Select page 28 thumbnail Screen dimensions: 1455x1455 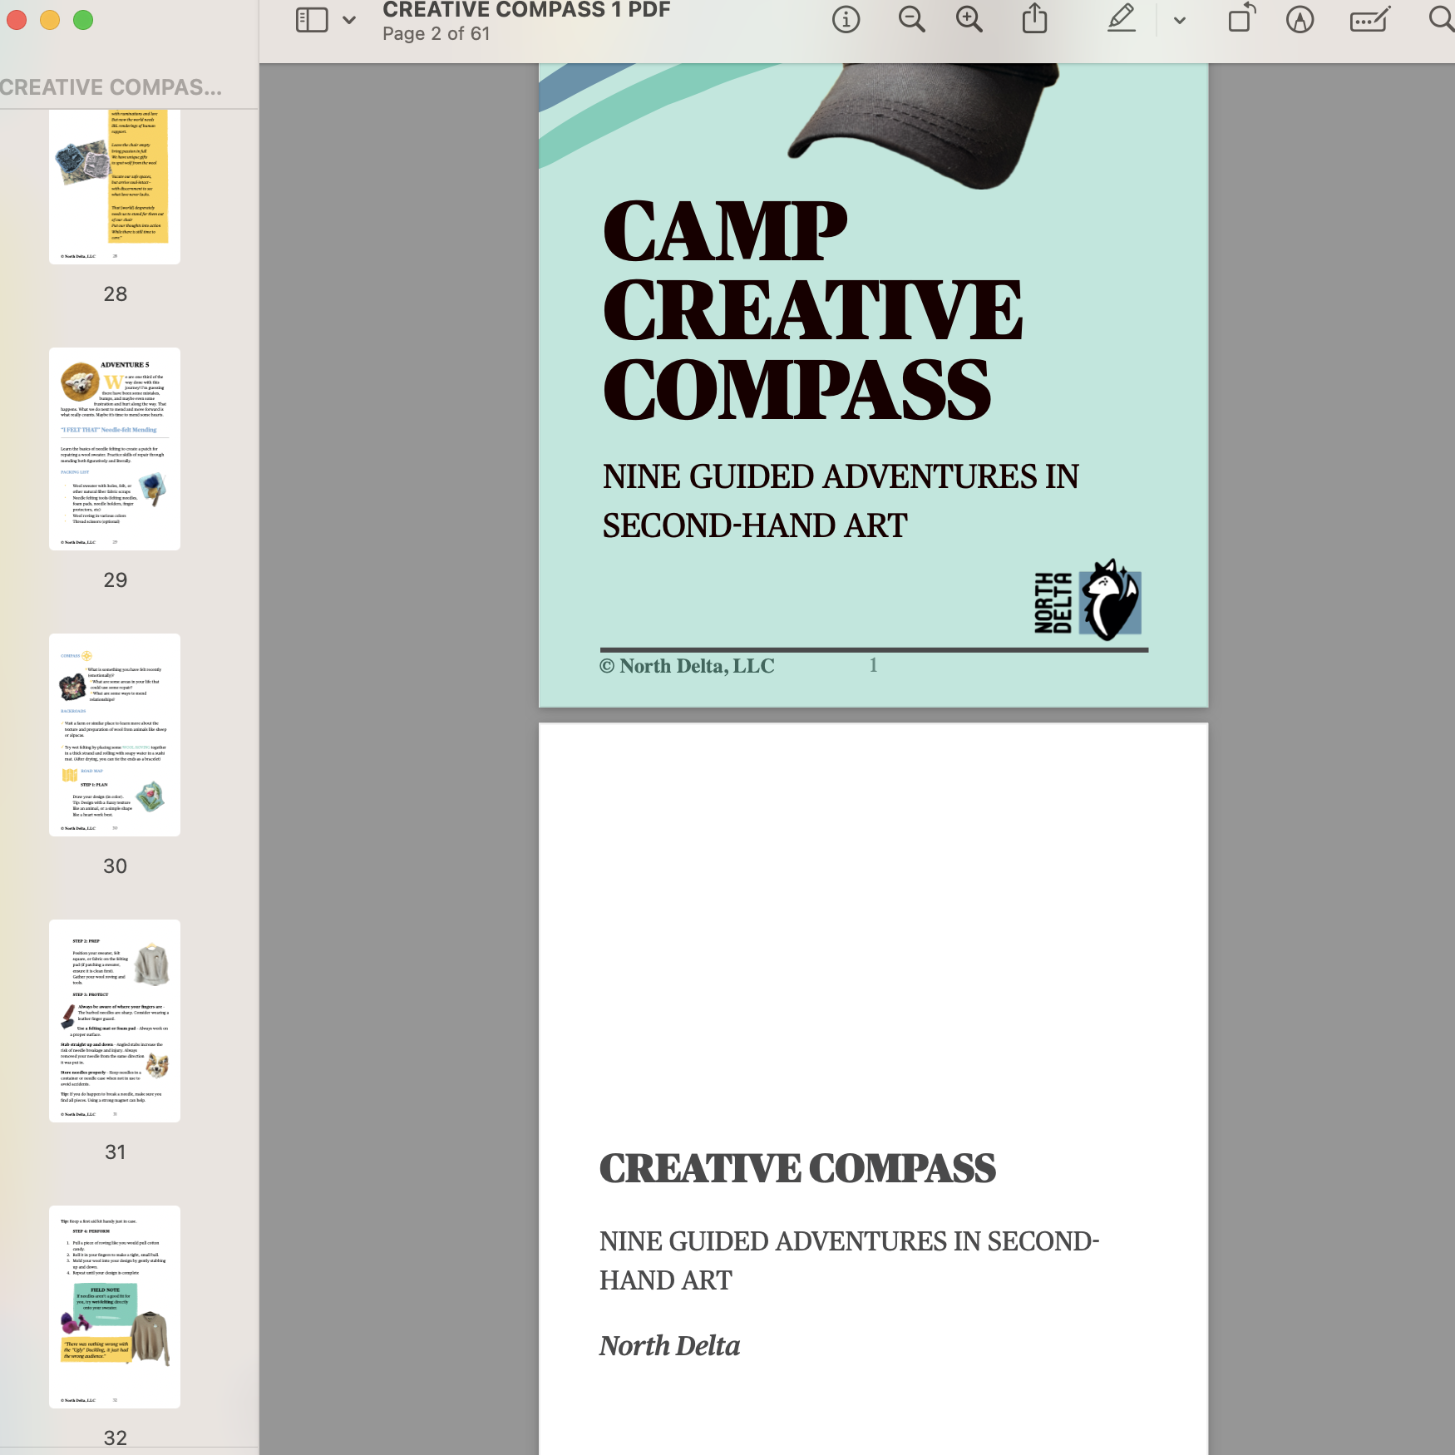click(115, 186)
